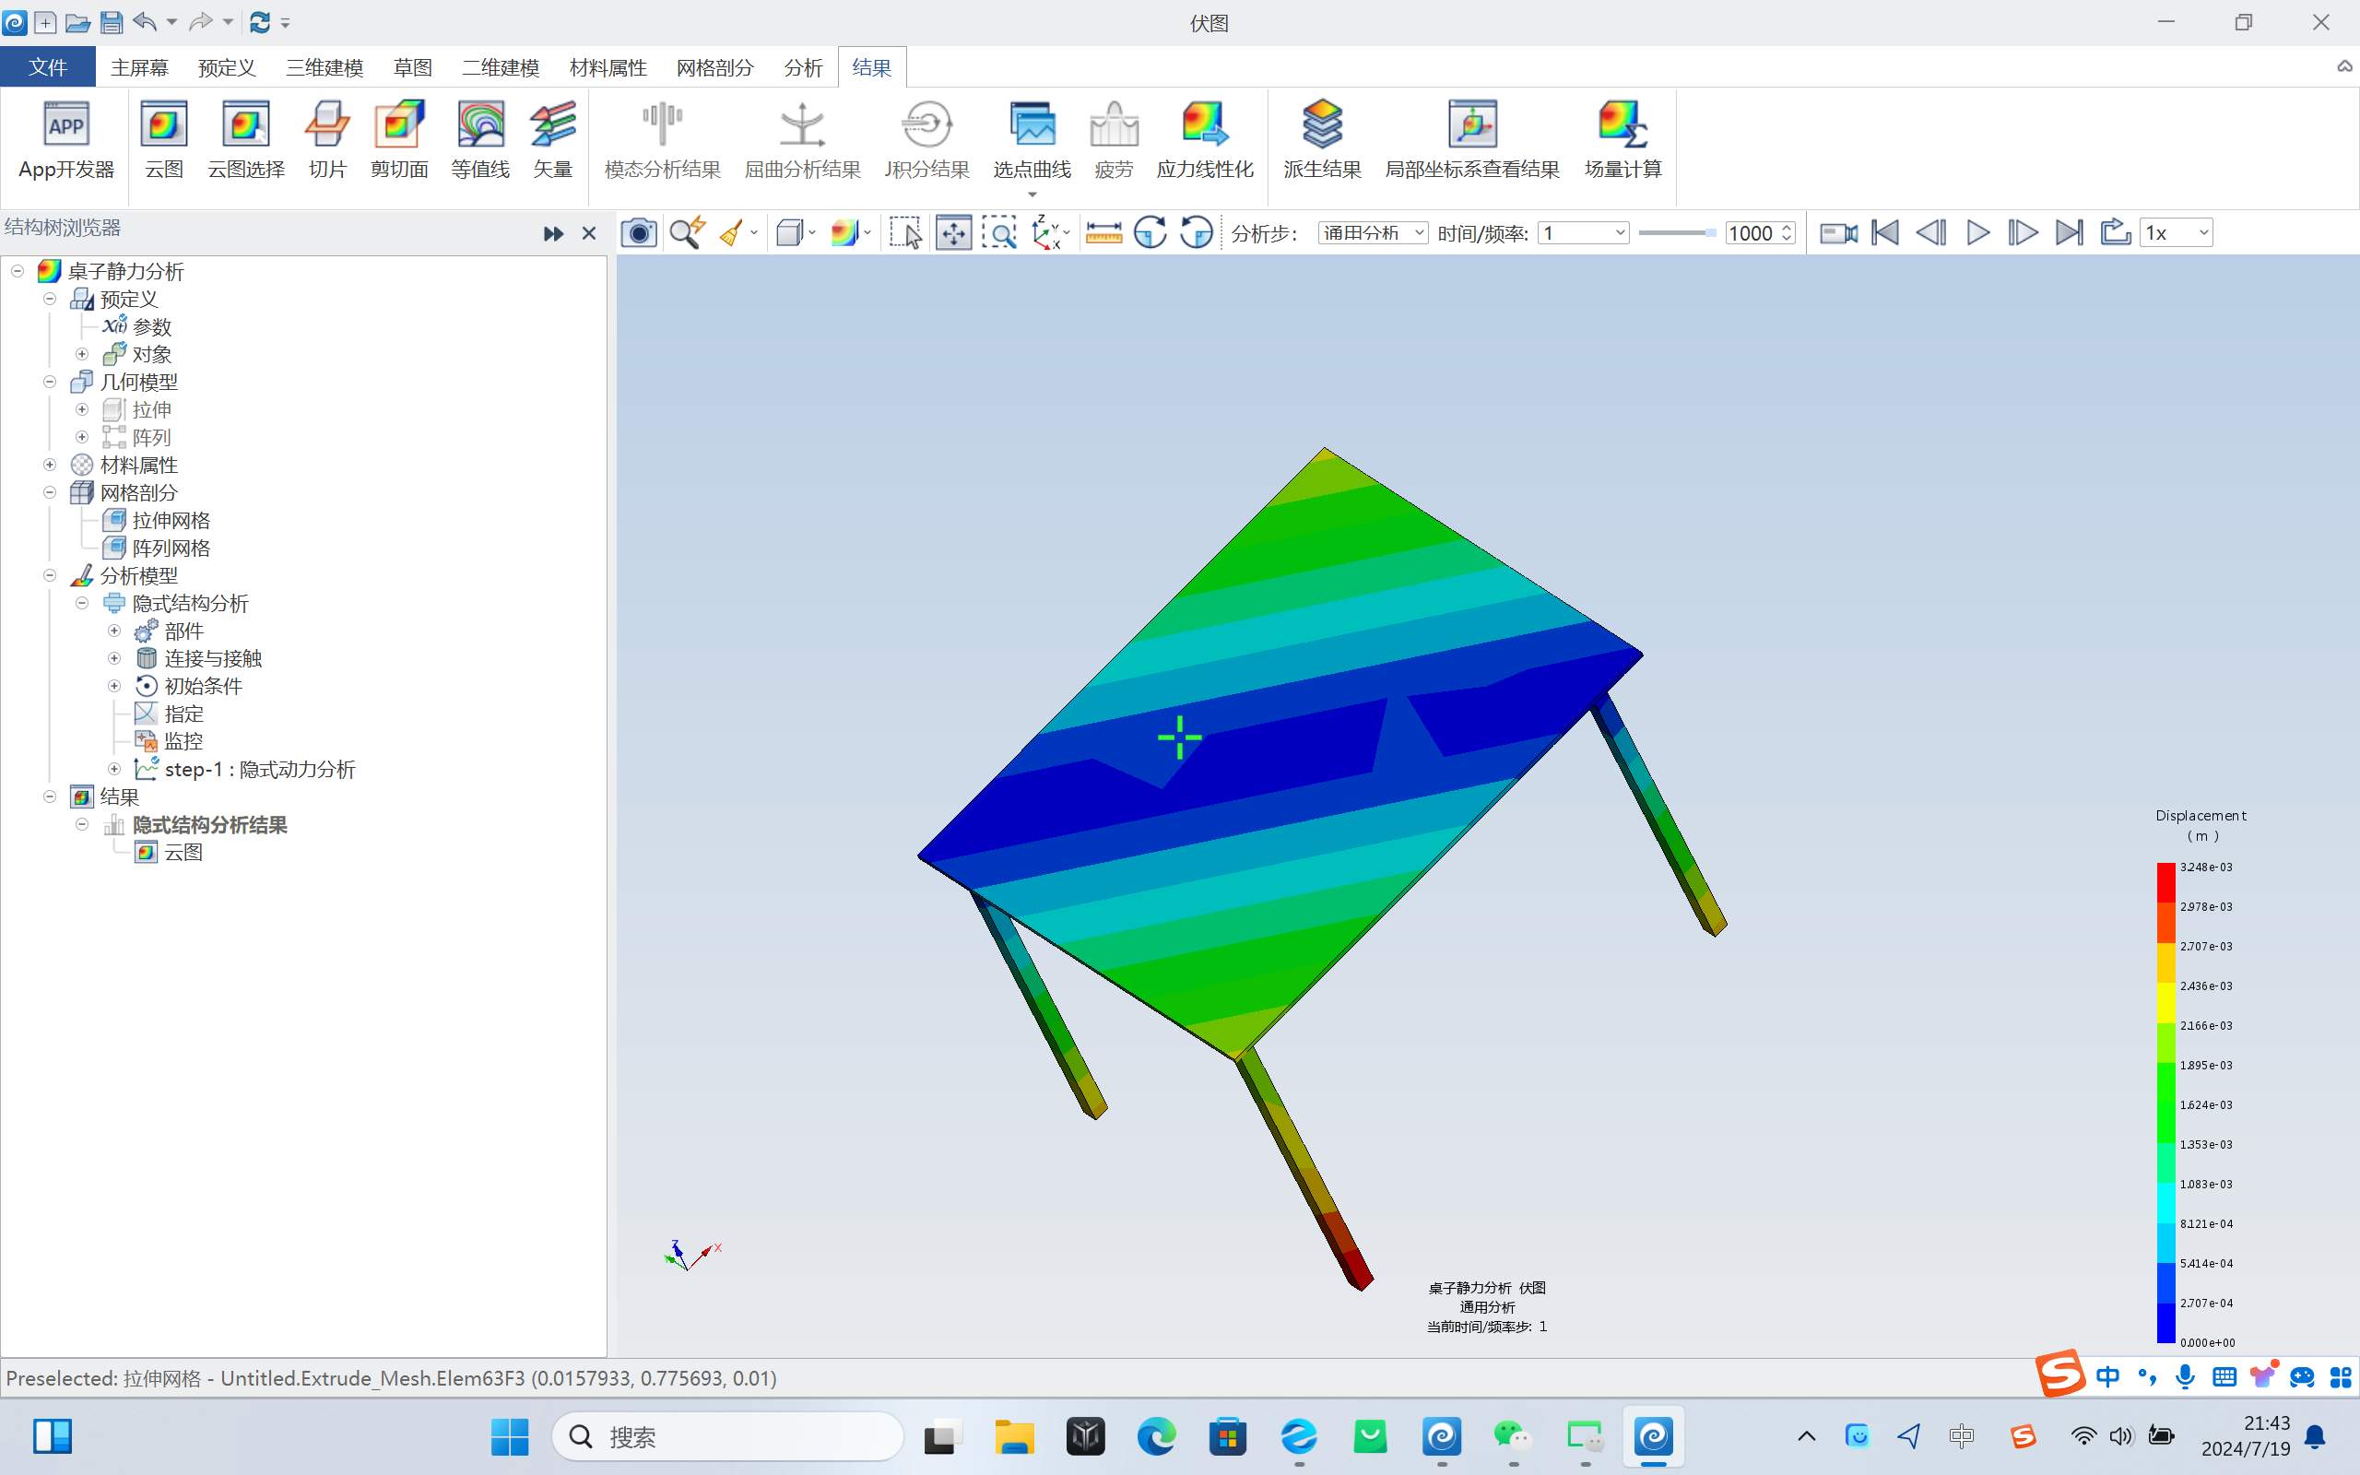The width and height of the screenshot is (2360, 1475).
Task: Rotate view counterclockwise icon
Action: tap(1197, 233)
